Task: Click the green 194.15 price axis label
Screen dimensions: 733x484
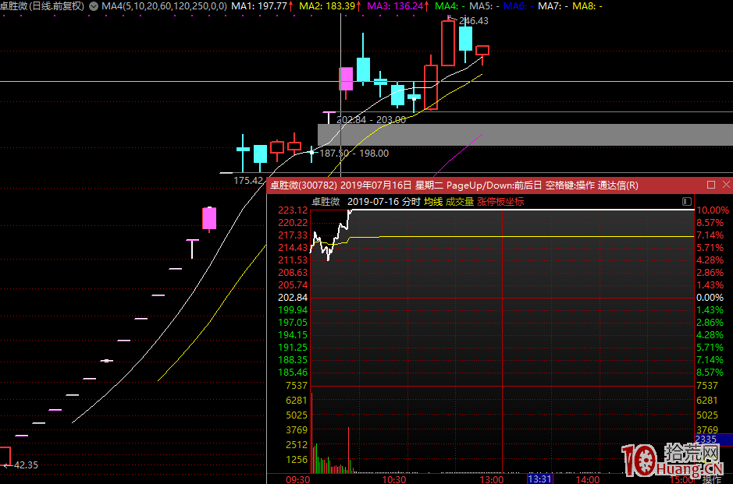Action: (293, 334)
